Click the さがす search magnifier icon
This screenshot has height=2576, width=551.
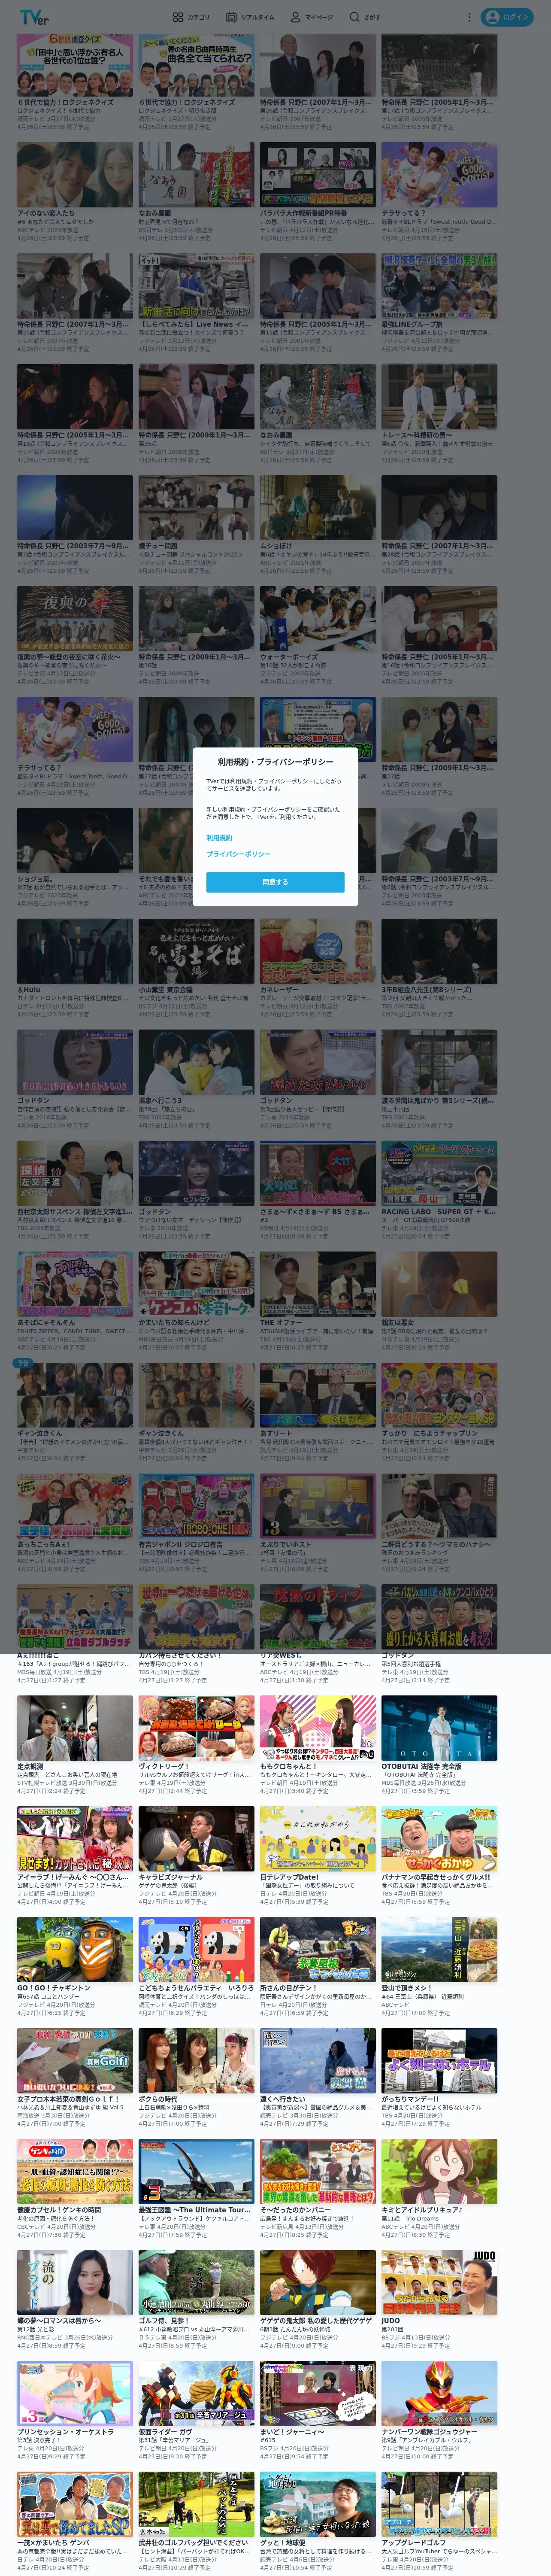coord(354,17)
